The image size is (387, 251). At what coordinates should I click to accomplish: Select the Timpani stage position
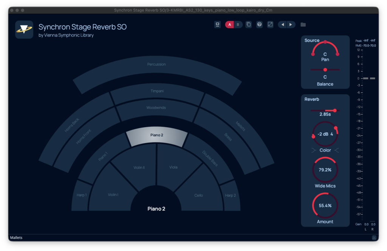[x=157, y=92]
